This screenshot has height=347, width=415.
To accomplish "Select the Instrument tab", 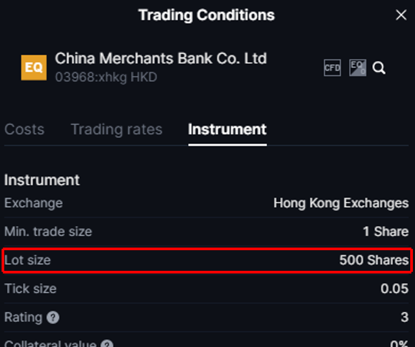I will (227, 130).
